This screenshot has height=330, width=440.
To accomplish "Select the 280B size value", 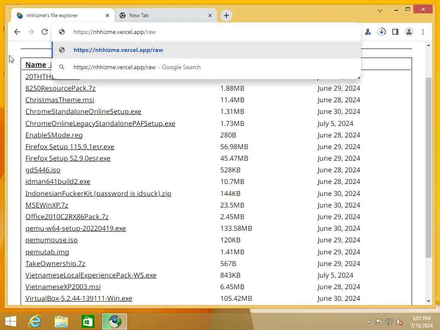I will click(228, 135).
